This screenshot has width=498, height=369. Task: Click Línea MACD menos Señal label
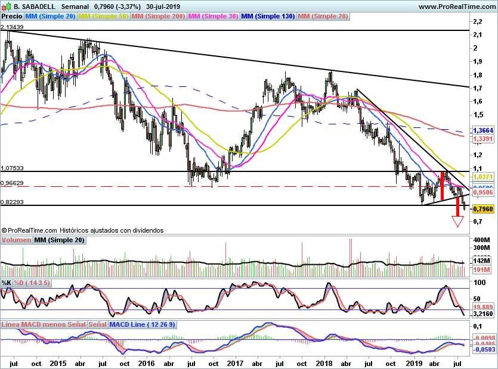click(44, 324)
